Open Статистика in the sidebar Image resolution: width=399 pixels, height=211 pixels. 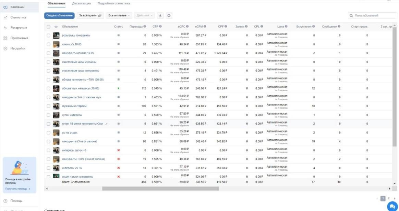point(18,17)
